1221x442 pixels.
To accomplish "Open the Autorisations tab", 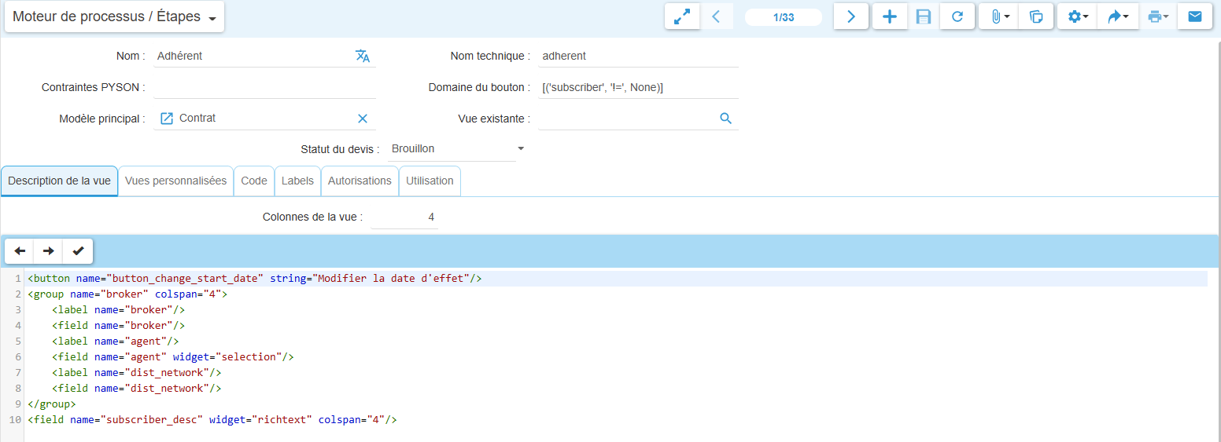I will coord(360,181).
